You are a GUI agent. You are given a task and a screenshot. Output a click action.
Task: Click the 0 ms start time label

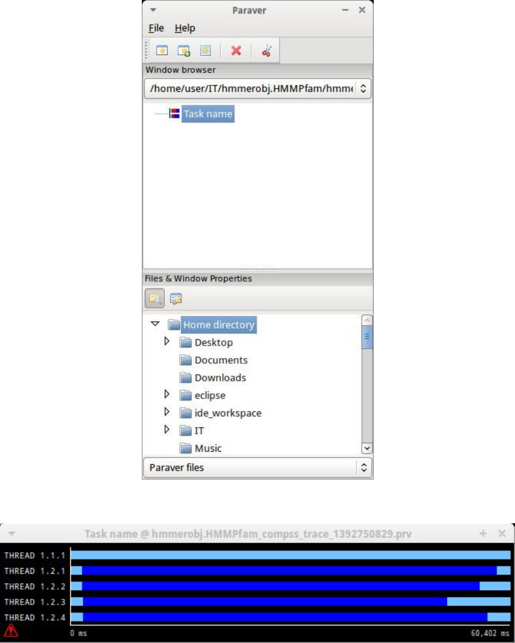click(x=78, y=633)
